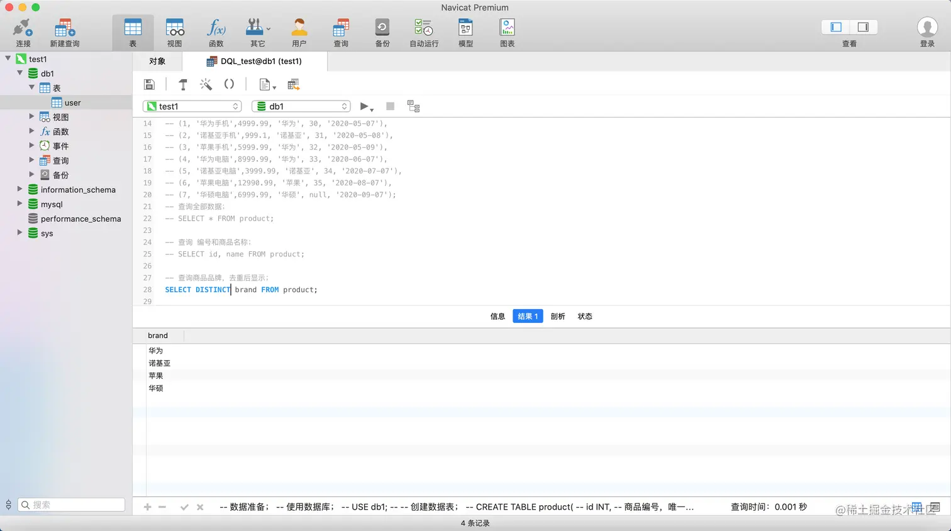Viewport: 951px width, 531px height.
Task: Expand the sys database node
Action: pos(19,232)
